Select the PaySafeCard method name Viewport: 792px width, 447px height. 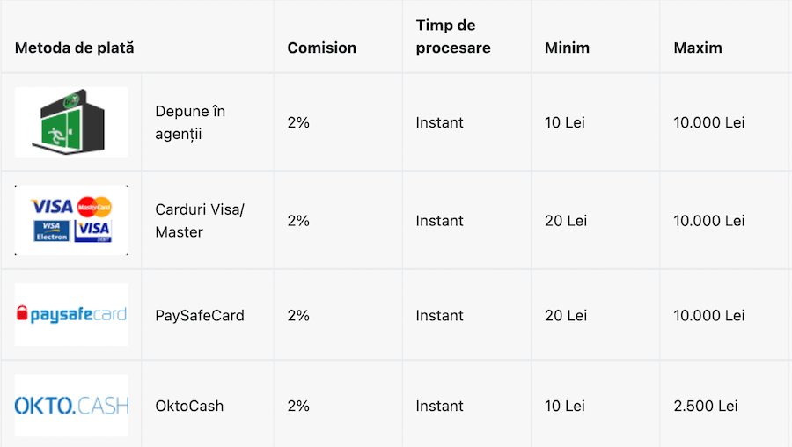(x=200, y=315)
